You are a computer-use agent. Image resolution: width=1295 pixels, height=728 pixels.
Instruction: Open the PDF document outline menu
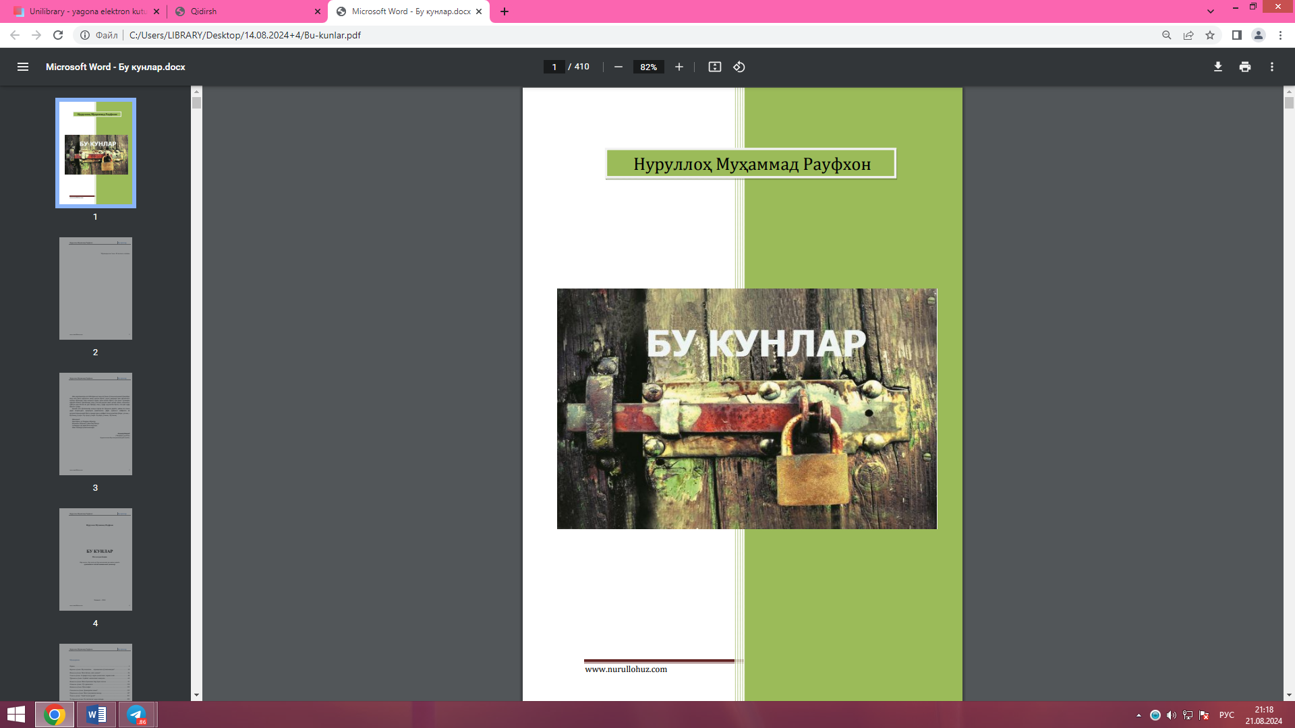[23, 67]
